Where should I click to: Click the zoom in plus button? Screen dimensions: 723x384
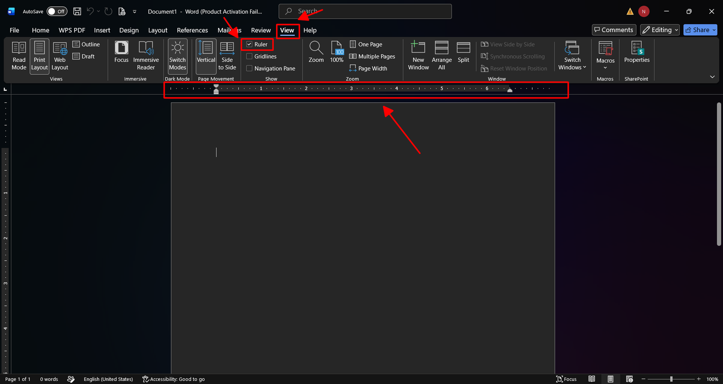pos(699,379)
